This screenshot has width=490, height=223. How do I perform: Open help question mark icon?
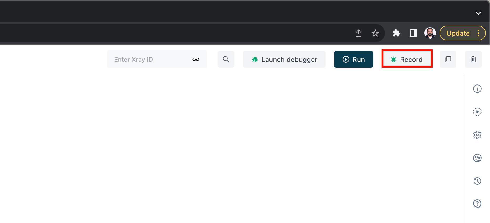click(x=477, y=204)
